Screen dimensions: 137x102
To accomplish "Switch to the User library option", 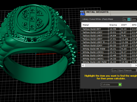I will [134, 20].
